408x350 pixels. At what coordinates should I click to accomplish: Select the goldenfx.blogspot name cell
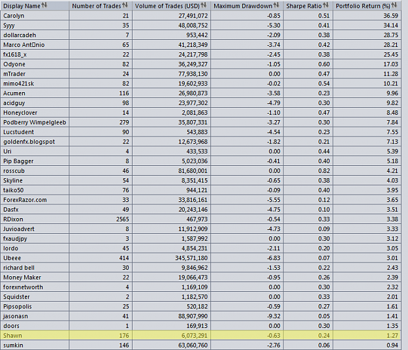35,142
